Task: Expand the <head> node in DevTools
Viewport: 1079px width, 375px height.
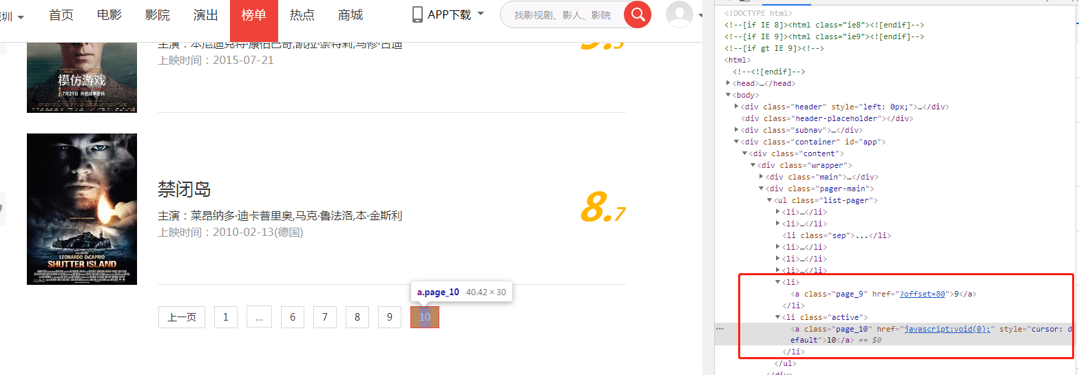Action: tap(729, 83)
